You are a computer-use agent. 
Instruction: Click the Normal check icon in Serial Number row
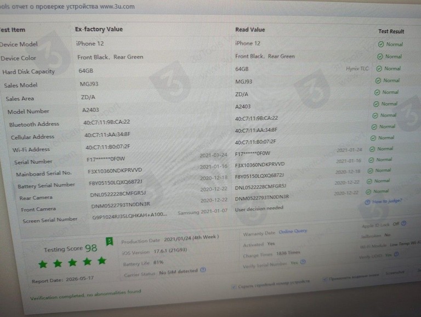click(x=372, y=149)
